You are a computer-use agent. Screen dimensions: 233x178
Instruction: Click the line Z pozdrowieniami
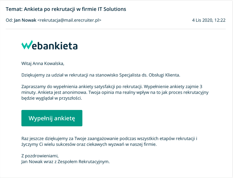tap(40, 156)
